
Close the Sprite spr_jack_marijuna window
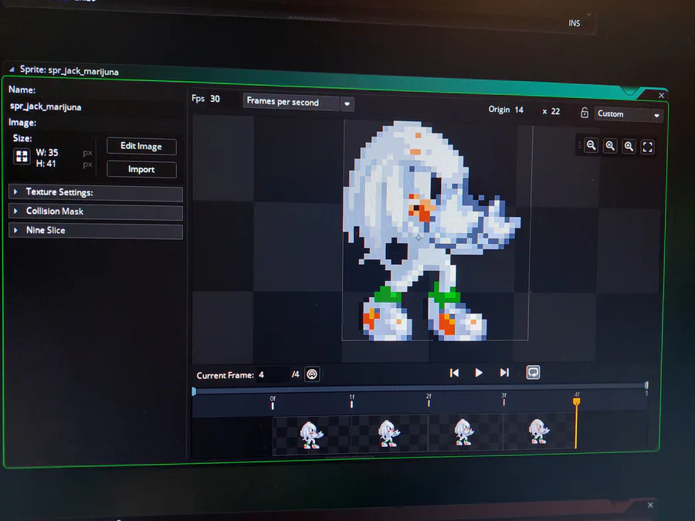(x=661, y=95)
